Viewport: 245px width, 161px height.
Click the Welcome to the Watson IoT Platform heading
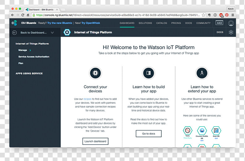149,47
